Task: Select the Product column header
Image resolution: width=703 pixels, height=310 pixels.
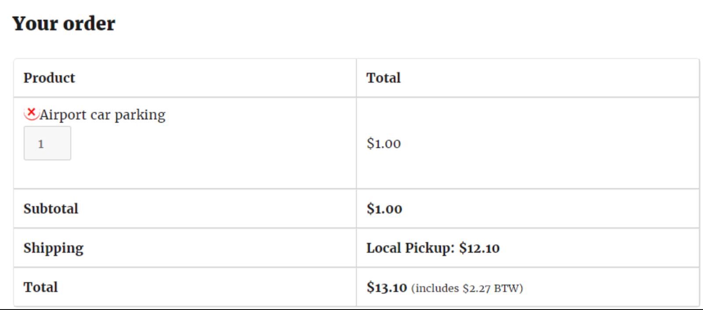Action: (x=49, y=78)
